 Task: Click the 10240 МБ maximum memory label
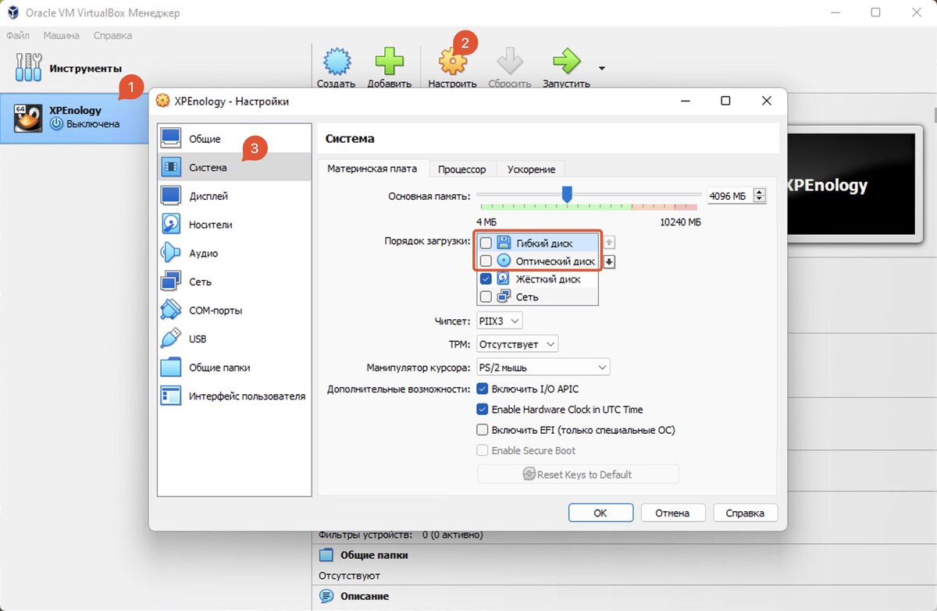pyautogui.click(x=680, y=222)
